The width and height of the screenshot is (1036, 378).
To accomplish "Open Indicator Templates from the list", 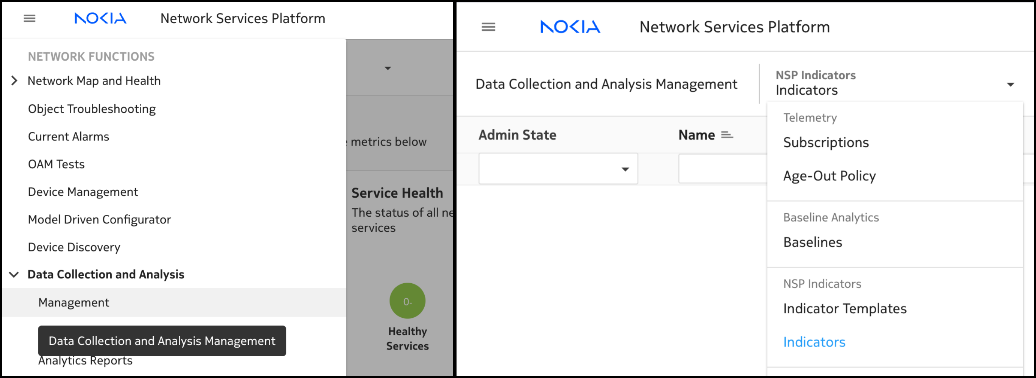I will pyautogui.click(x=844, y=309).
